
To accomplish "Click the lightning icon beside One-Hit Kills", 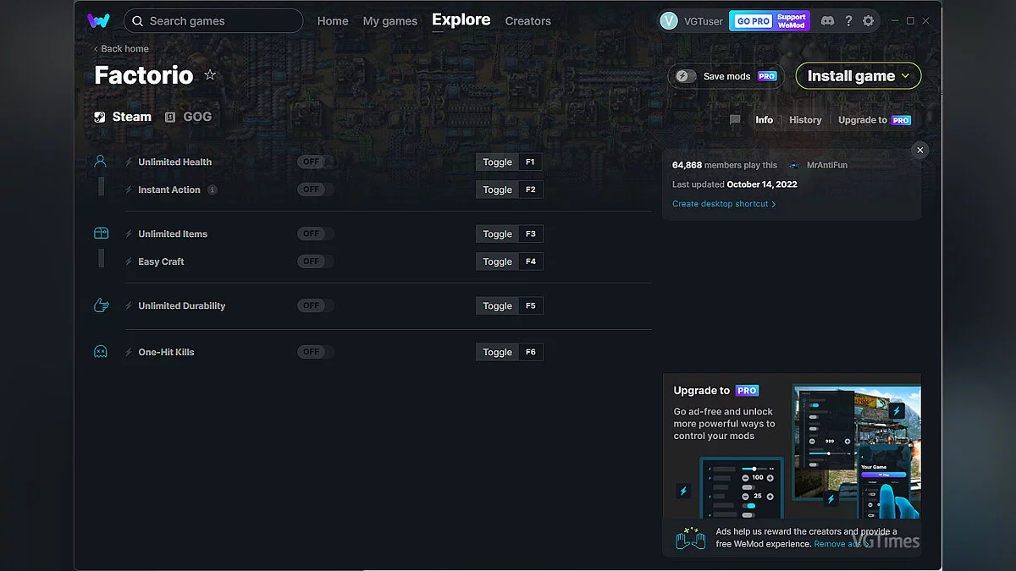I will 129,352.
